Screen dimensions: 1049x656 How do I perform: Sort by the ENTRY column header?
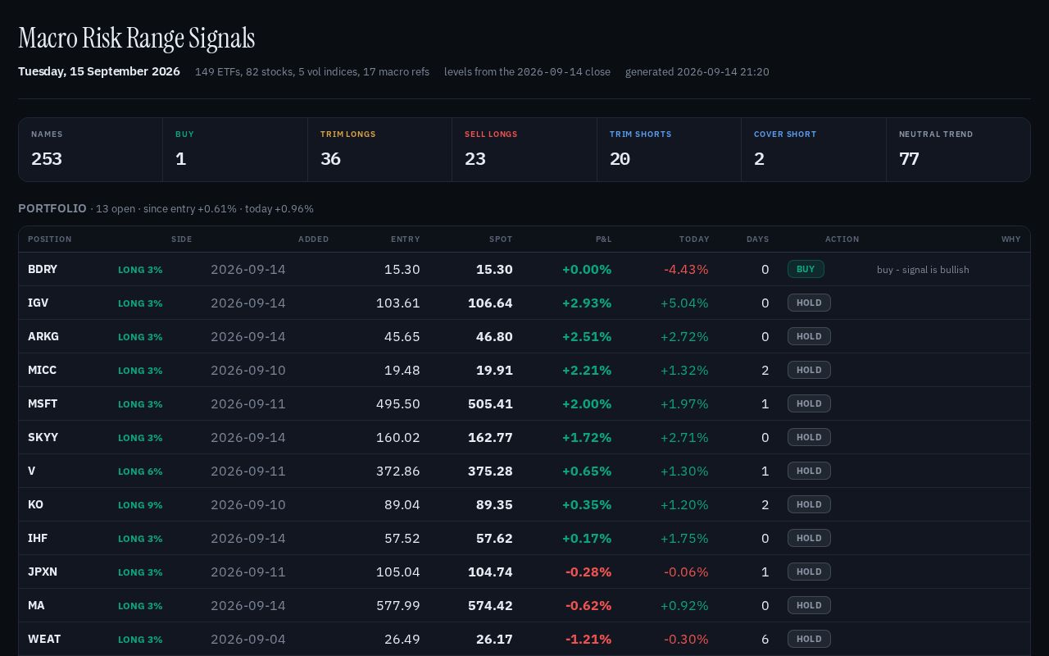[405, 239]
